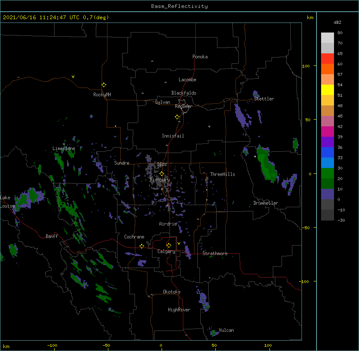Click the ThreeHills city label

[222, 174]
